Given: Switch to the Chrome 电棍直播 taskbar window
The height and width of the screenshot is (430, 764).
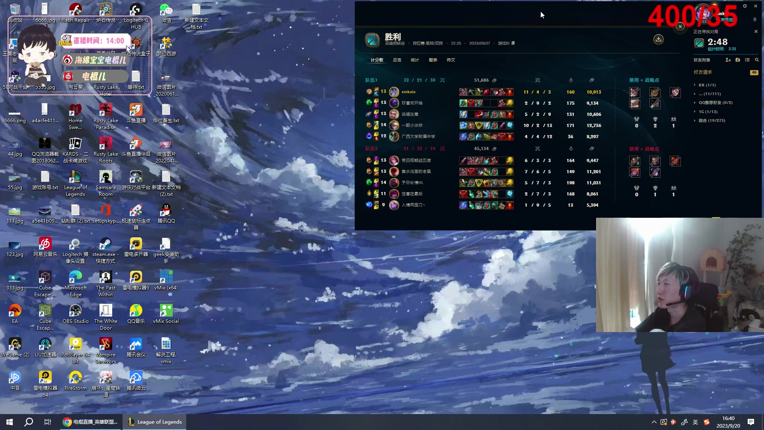Looking at the screenshot, I should coord(90,422).
